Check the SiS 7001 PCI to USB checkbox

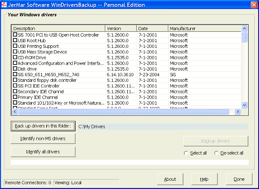pos(15,34)
